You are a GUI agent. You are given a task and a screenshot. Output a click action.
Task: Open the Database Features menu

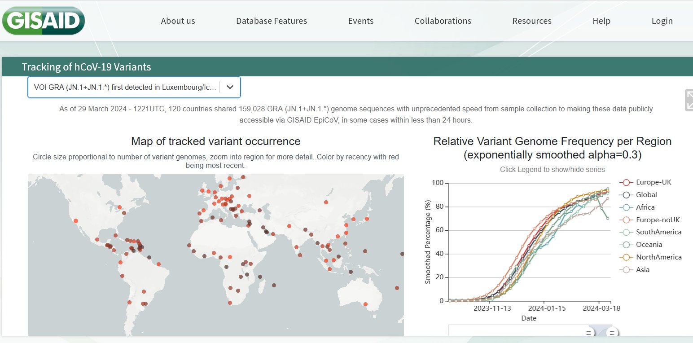[x=272, y=21]
